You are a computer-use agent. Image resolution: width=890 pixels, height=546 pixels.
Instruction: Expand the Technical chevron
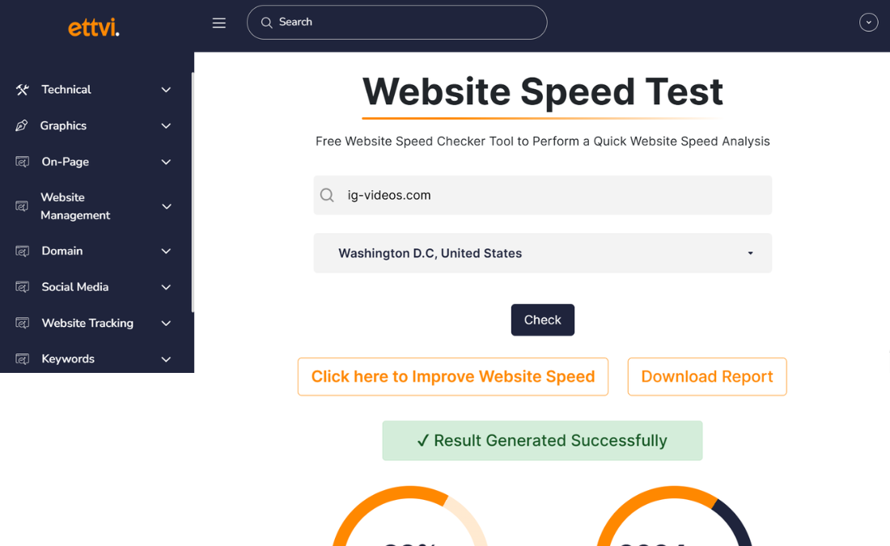(166, 90)
